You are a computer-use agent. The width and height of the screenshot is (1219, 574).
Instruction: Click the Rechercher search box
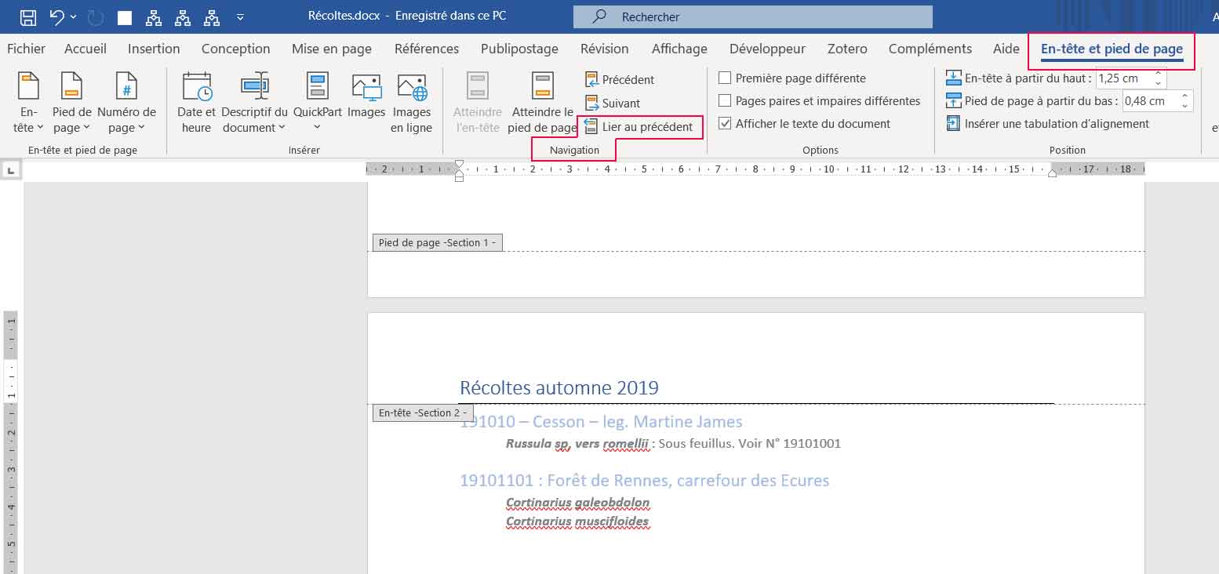(752, 16)
